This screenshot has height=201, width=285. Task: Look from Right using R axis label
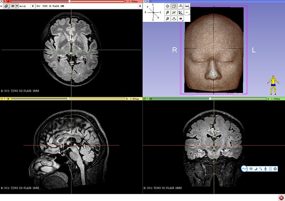click(x=145, y=12)
